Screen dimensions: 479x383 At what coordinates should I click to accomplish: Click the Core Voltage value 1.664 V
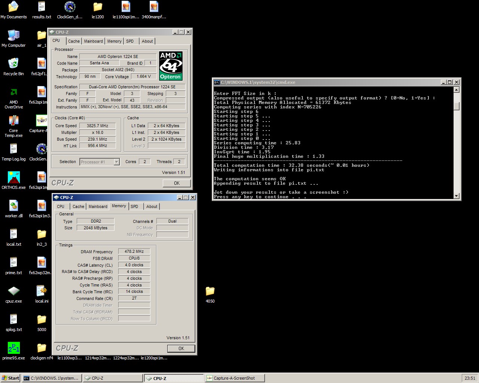point(144,77)
